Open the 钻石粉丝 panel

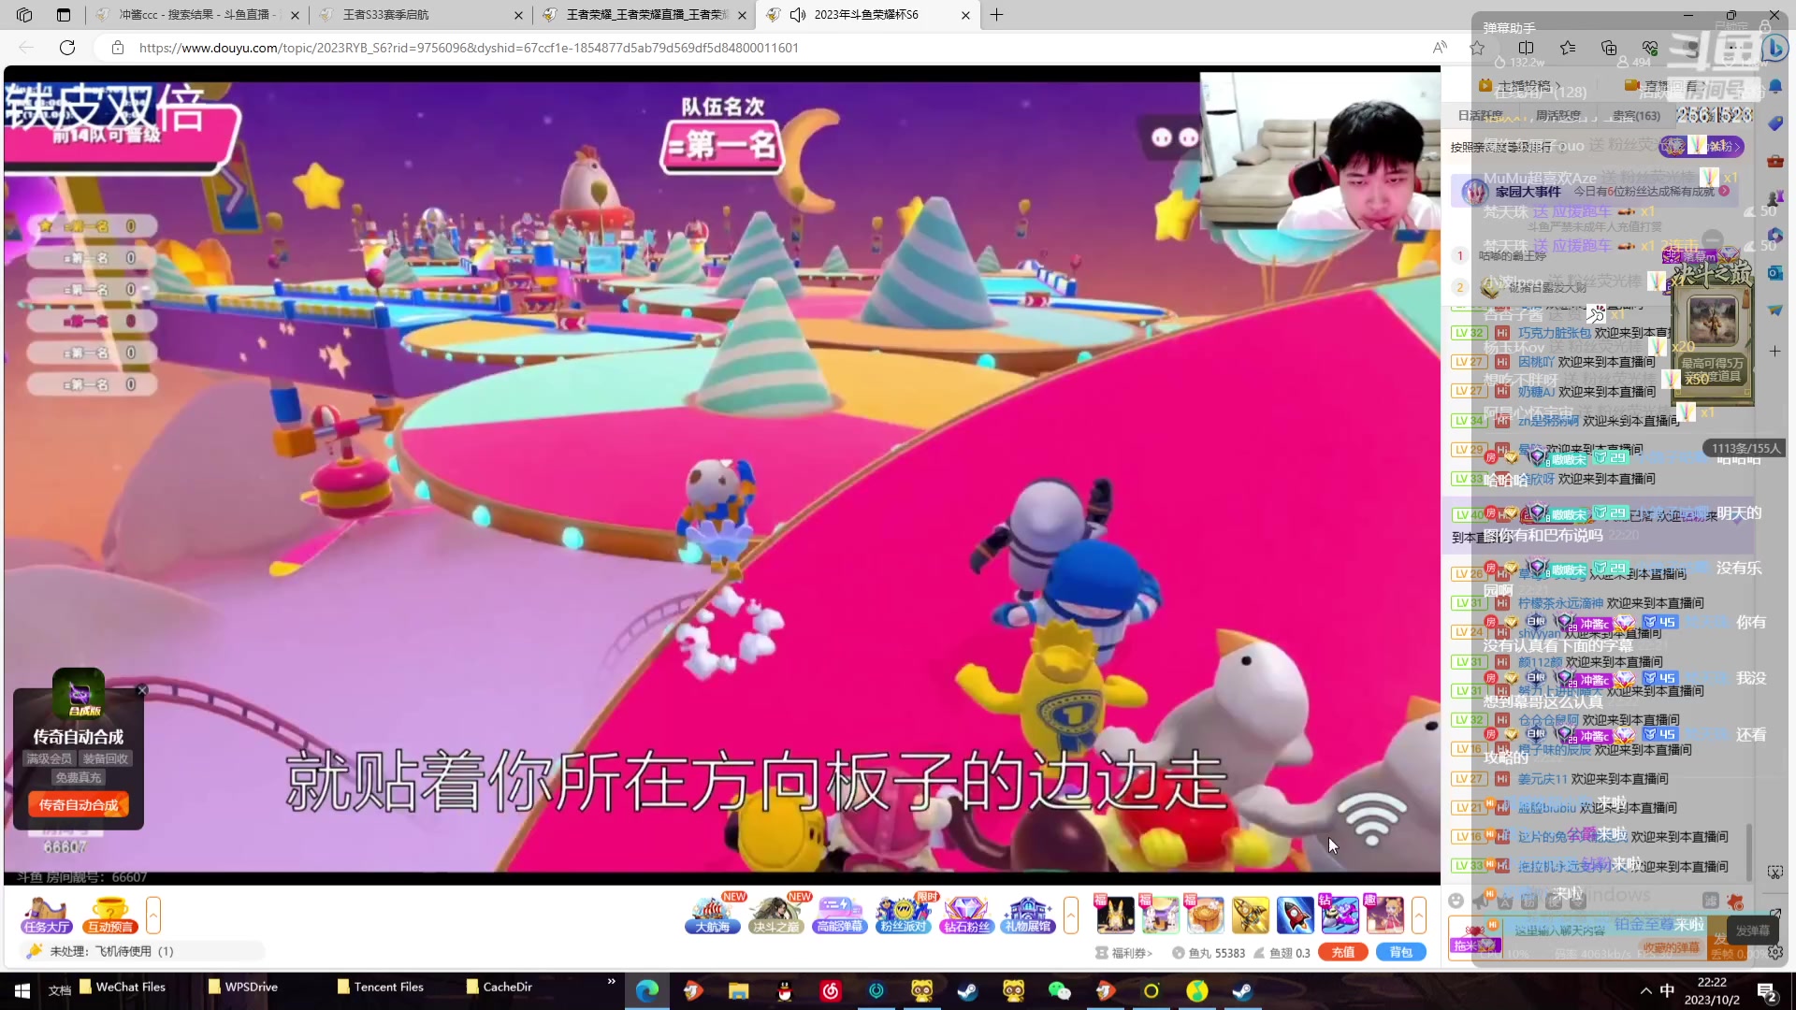coord(966,915)
